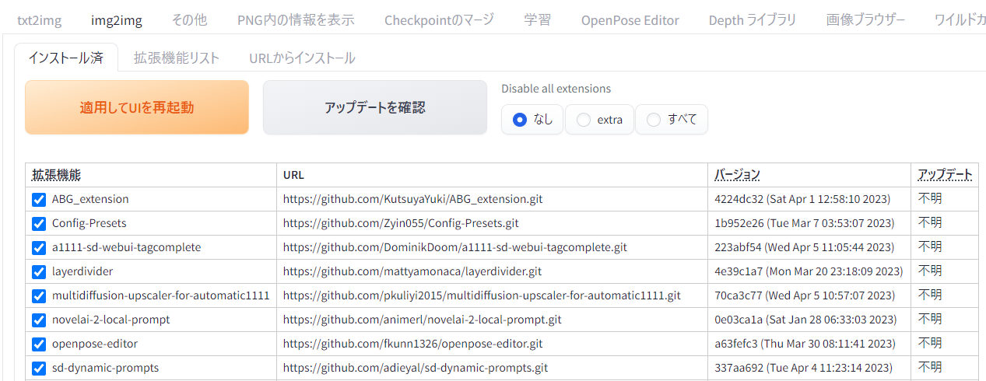Uncheck the Config-Presets checkbox
986x381 pixels.
coord(39,224)
